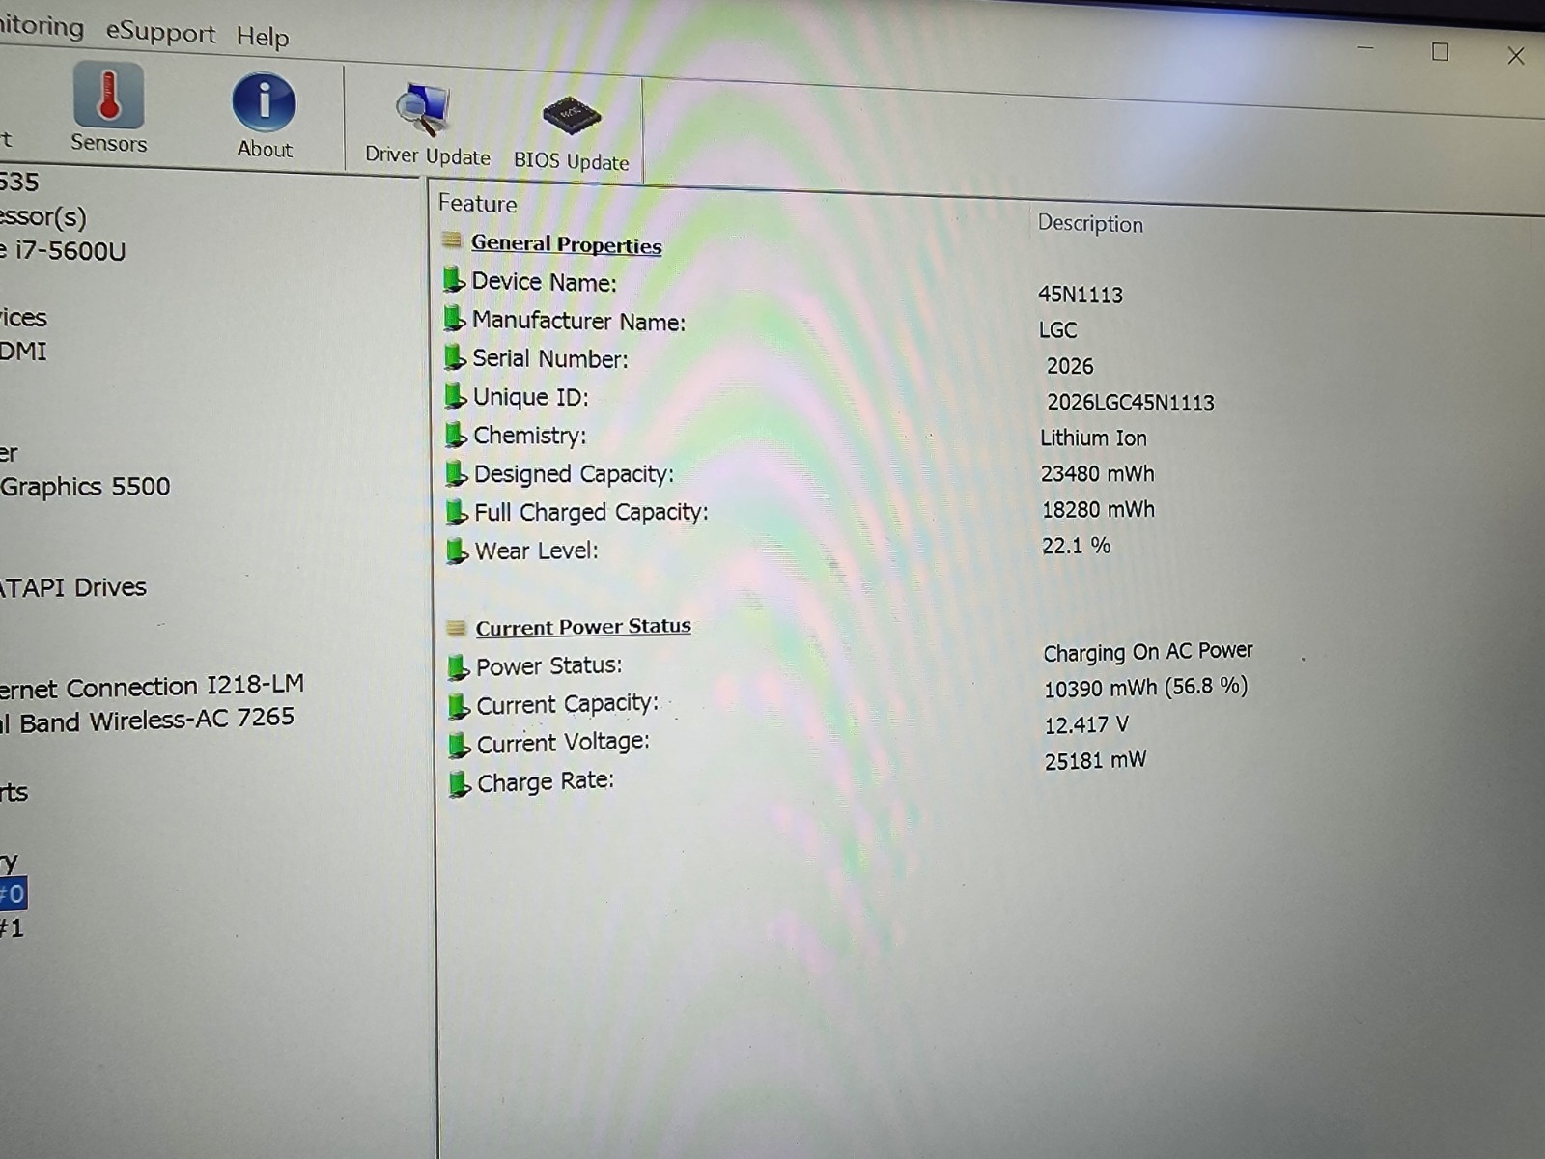Click the 12.417 V voltage value

click(x=1086, y=724)
